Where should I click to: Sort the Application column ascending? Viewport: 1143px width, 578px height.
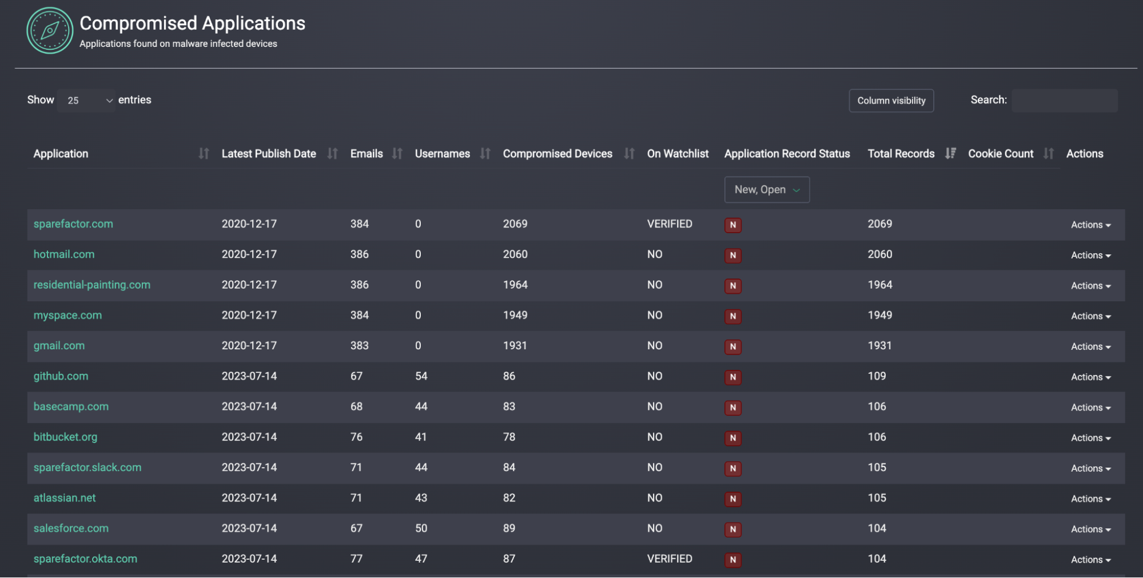[204, 153]
